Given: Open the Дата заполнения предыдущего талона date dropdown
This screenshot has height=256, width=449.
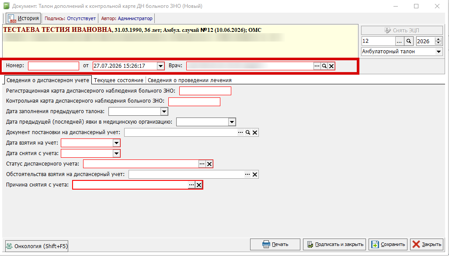Looking at the screenshot, I should tap(164, 111).
